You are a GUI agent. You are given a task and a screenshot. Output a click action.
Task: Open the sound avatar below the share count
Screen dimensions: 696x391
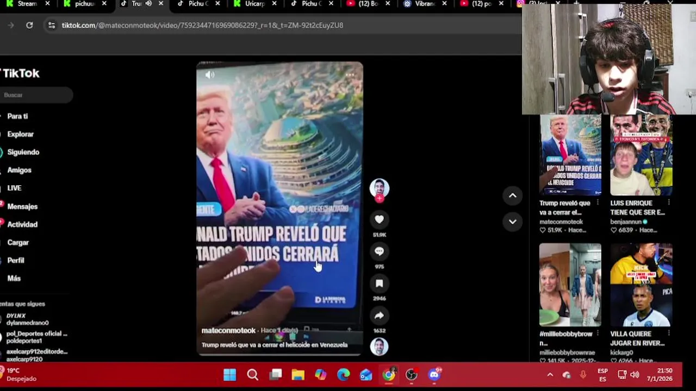click(x=379, y=346)
